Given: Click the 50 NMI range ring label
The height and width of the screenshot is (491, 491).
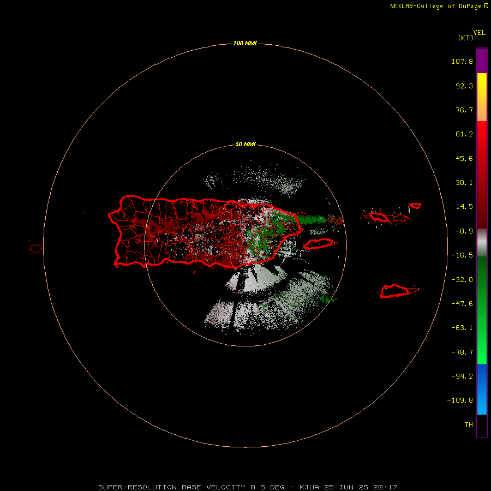Looking at the screenshot, I should [245, 144].
